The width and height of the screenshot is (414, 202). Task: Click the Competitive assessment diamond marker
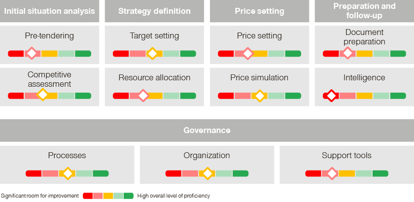coord(42,94)
